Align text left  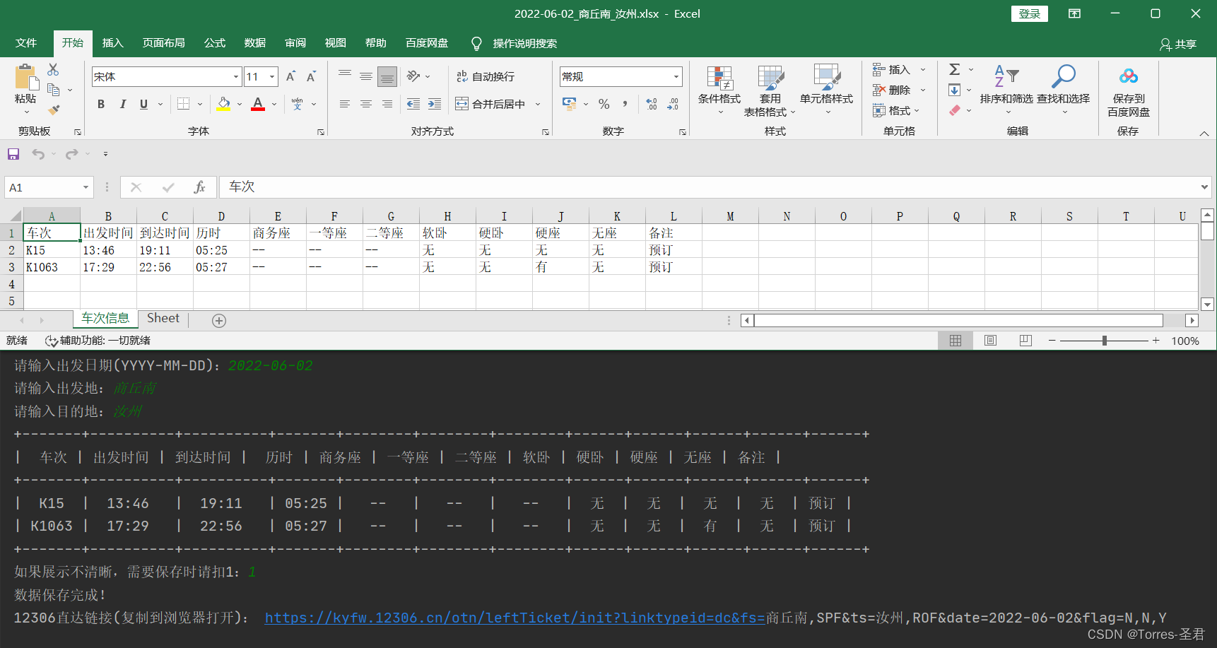point(344,104)
